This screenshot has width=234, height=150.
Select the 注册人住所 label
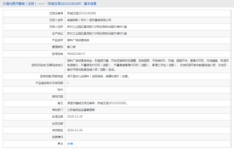[x=56, y=27]
